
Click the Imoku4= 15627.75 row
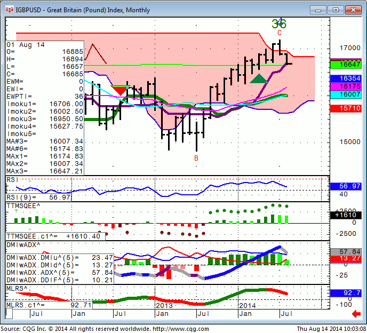tap(45, 126)
